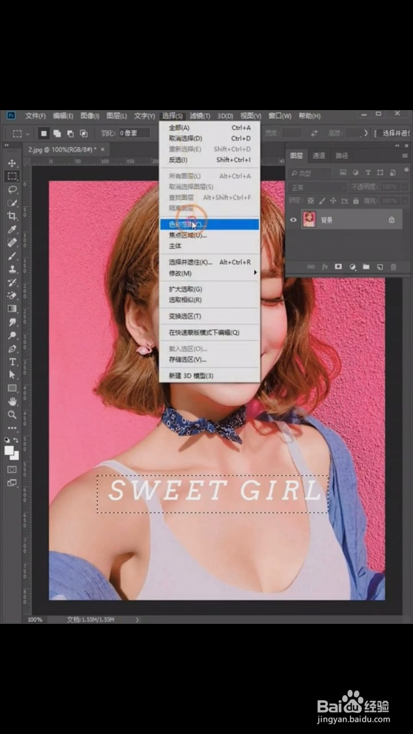Select the Pen tool
The height and width of the screenshot is (734, 413).
(12, 349)
